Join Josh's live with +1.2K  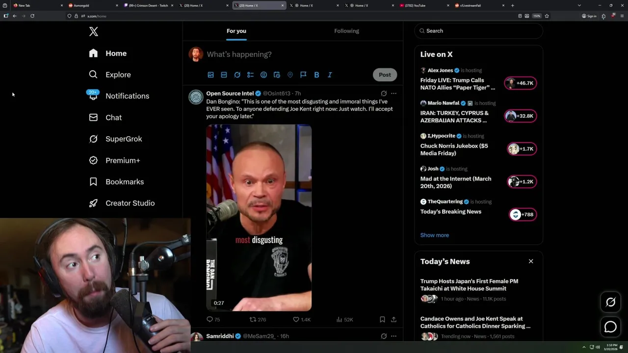point(522,182)
